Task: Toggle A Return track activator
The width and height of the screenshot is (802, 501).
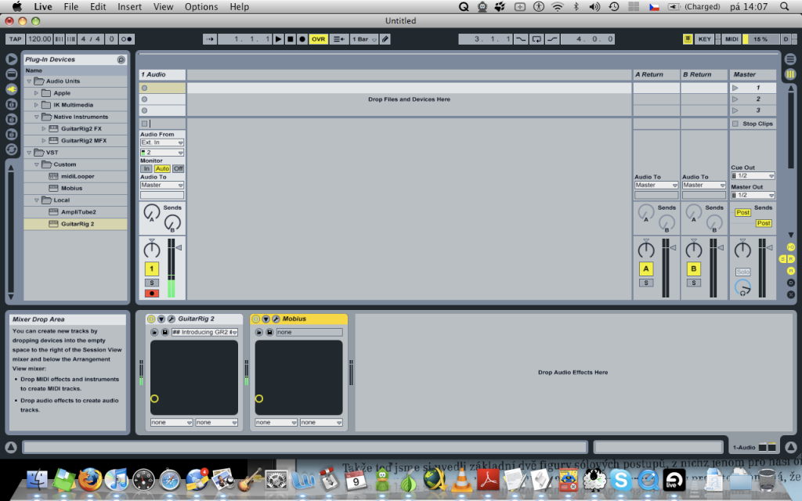Action: coord(646,269)
